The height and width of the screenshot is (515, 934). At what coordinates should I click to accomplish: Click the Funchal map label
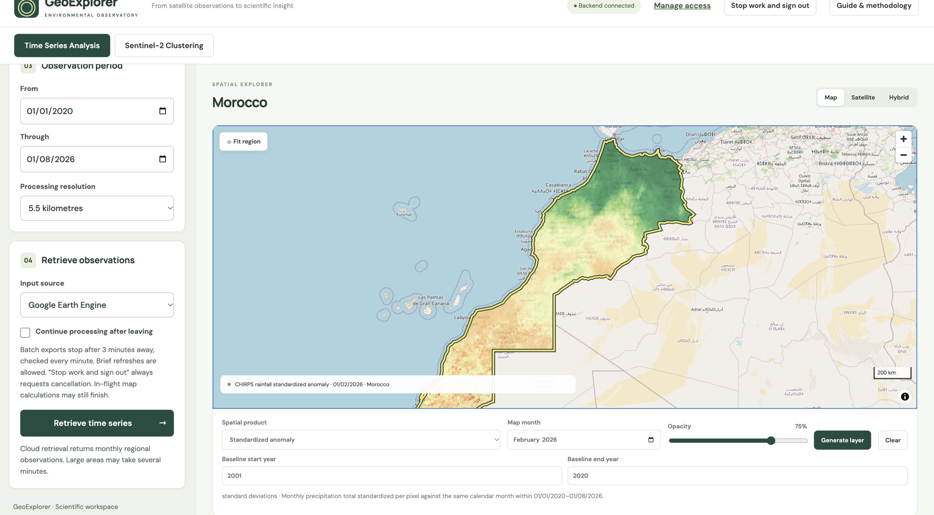404,214
